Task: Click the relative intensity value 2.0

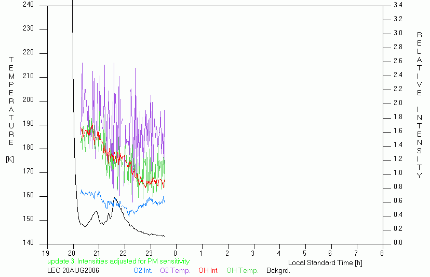Action: click(x=398, y=103)
